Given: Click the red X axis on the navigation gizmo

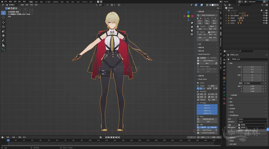Looking at the screenshot, I should pos(192,16).
